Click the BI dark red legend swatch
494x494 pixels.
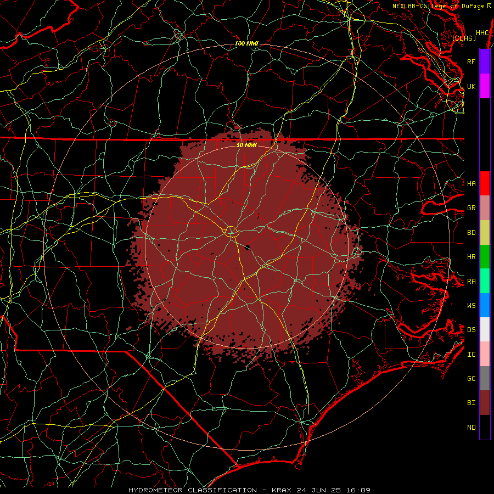(x=485, y=403)
